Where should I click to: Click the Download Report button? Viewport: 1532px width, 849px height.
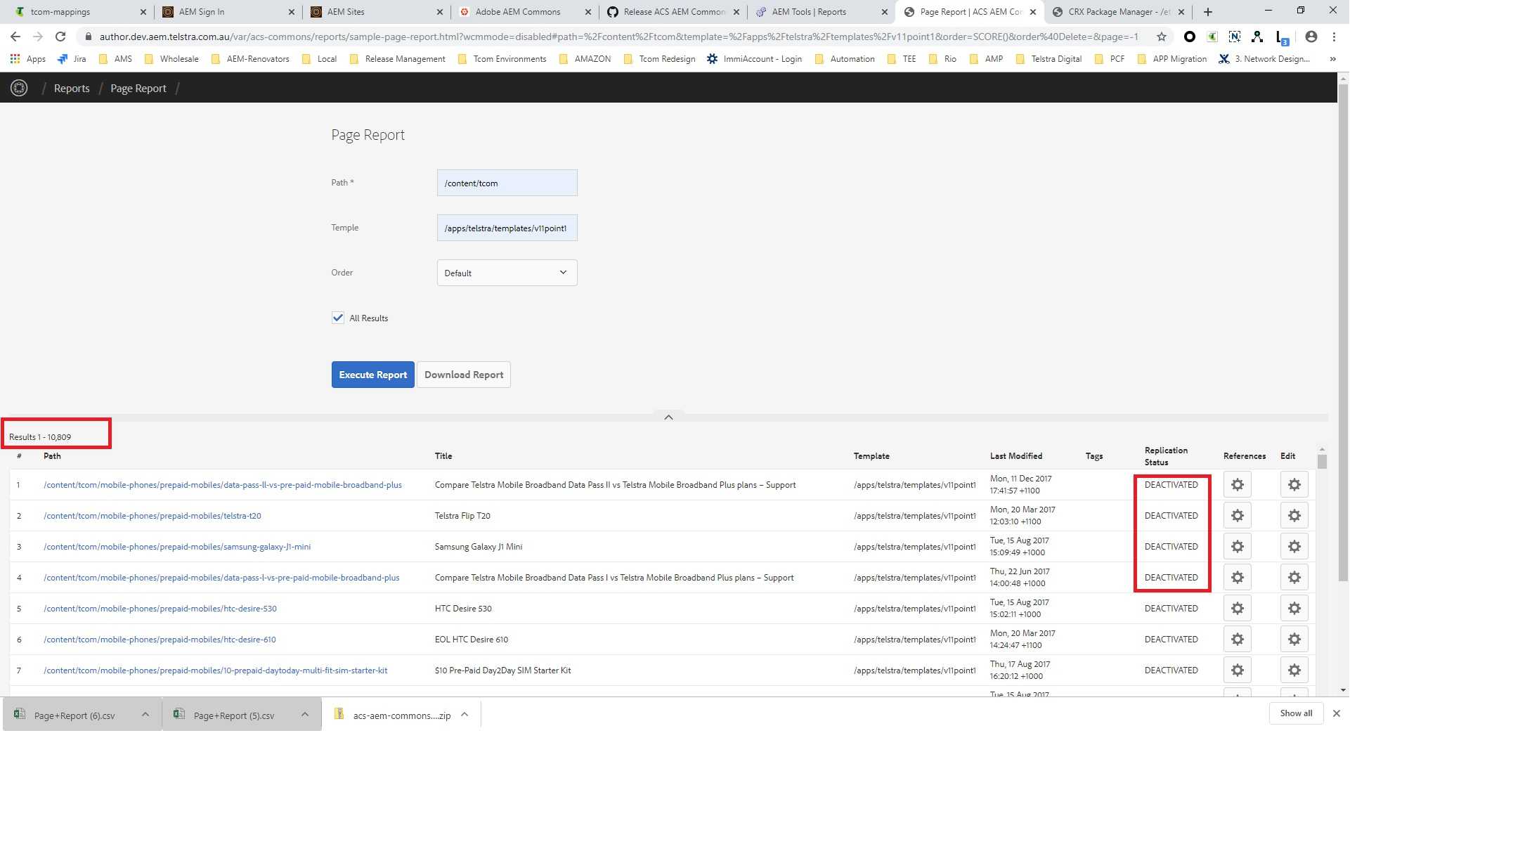[464, 375]
